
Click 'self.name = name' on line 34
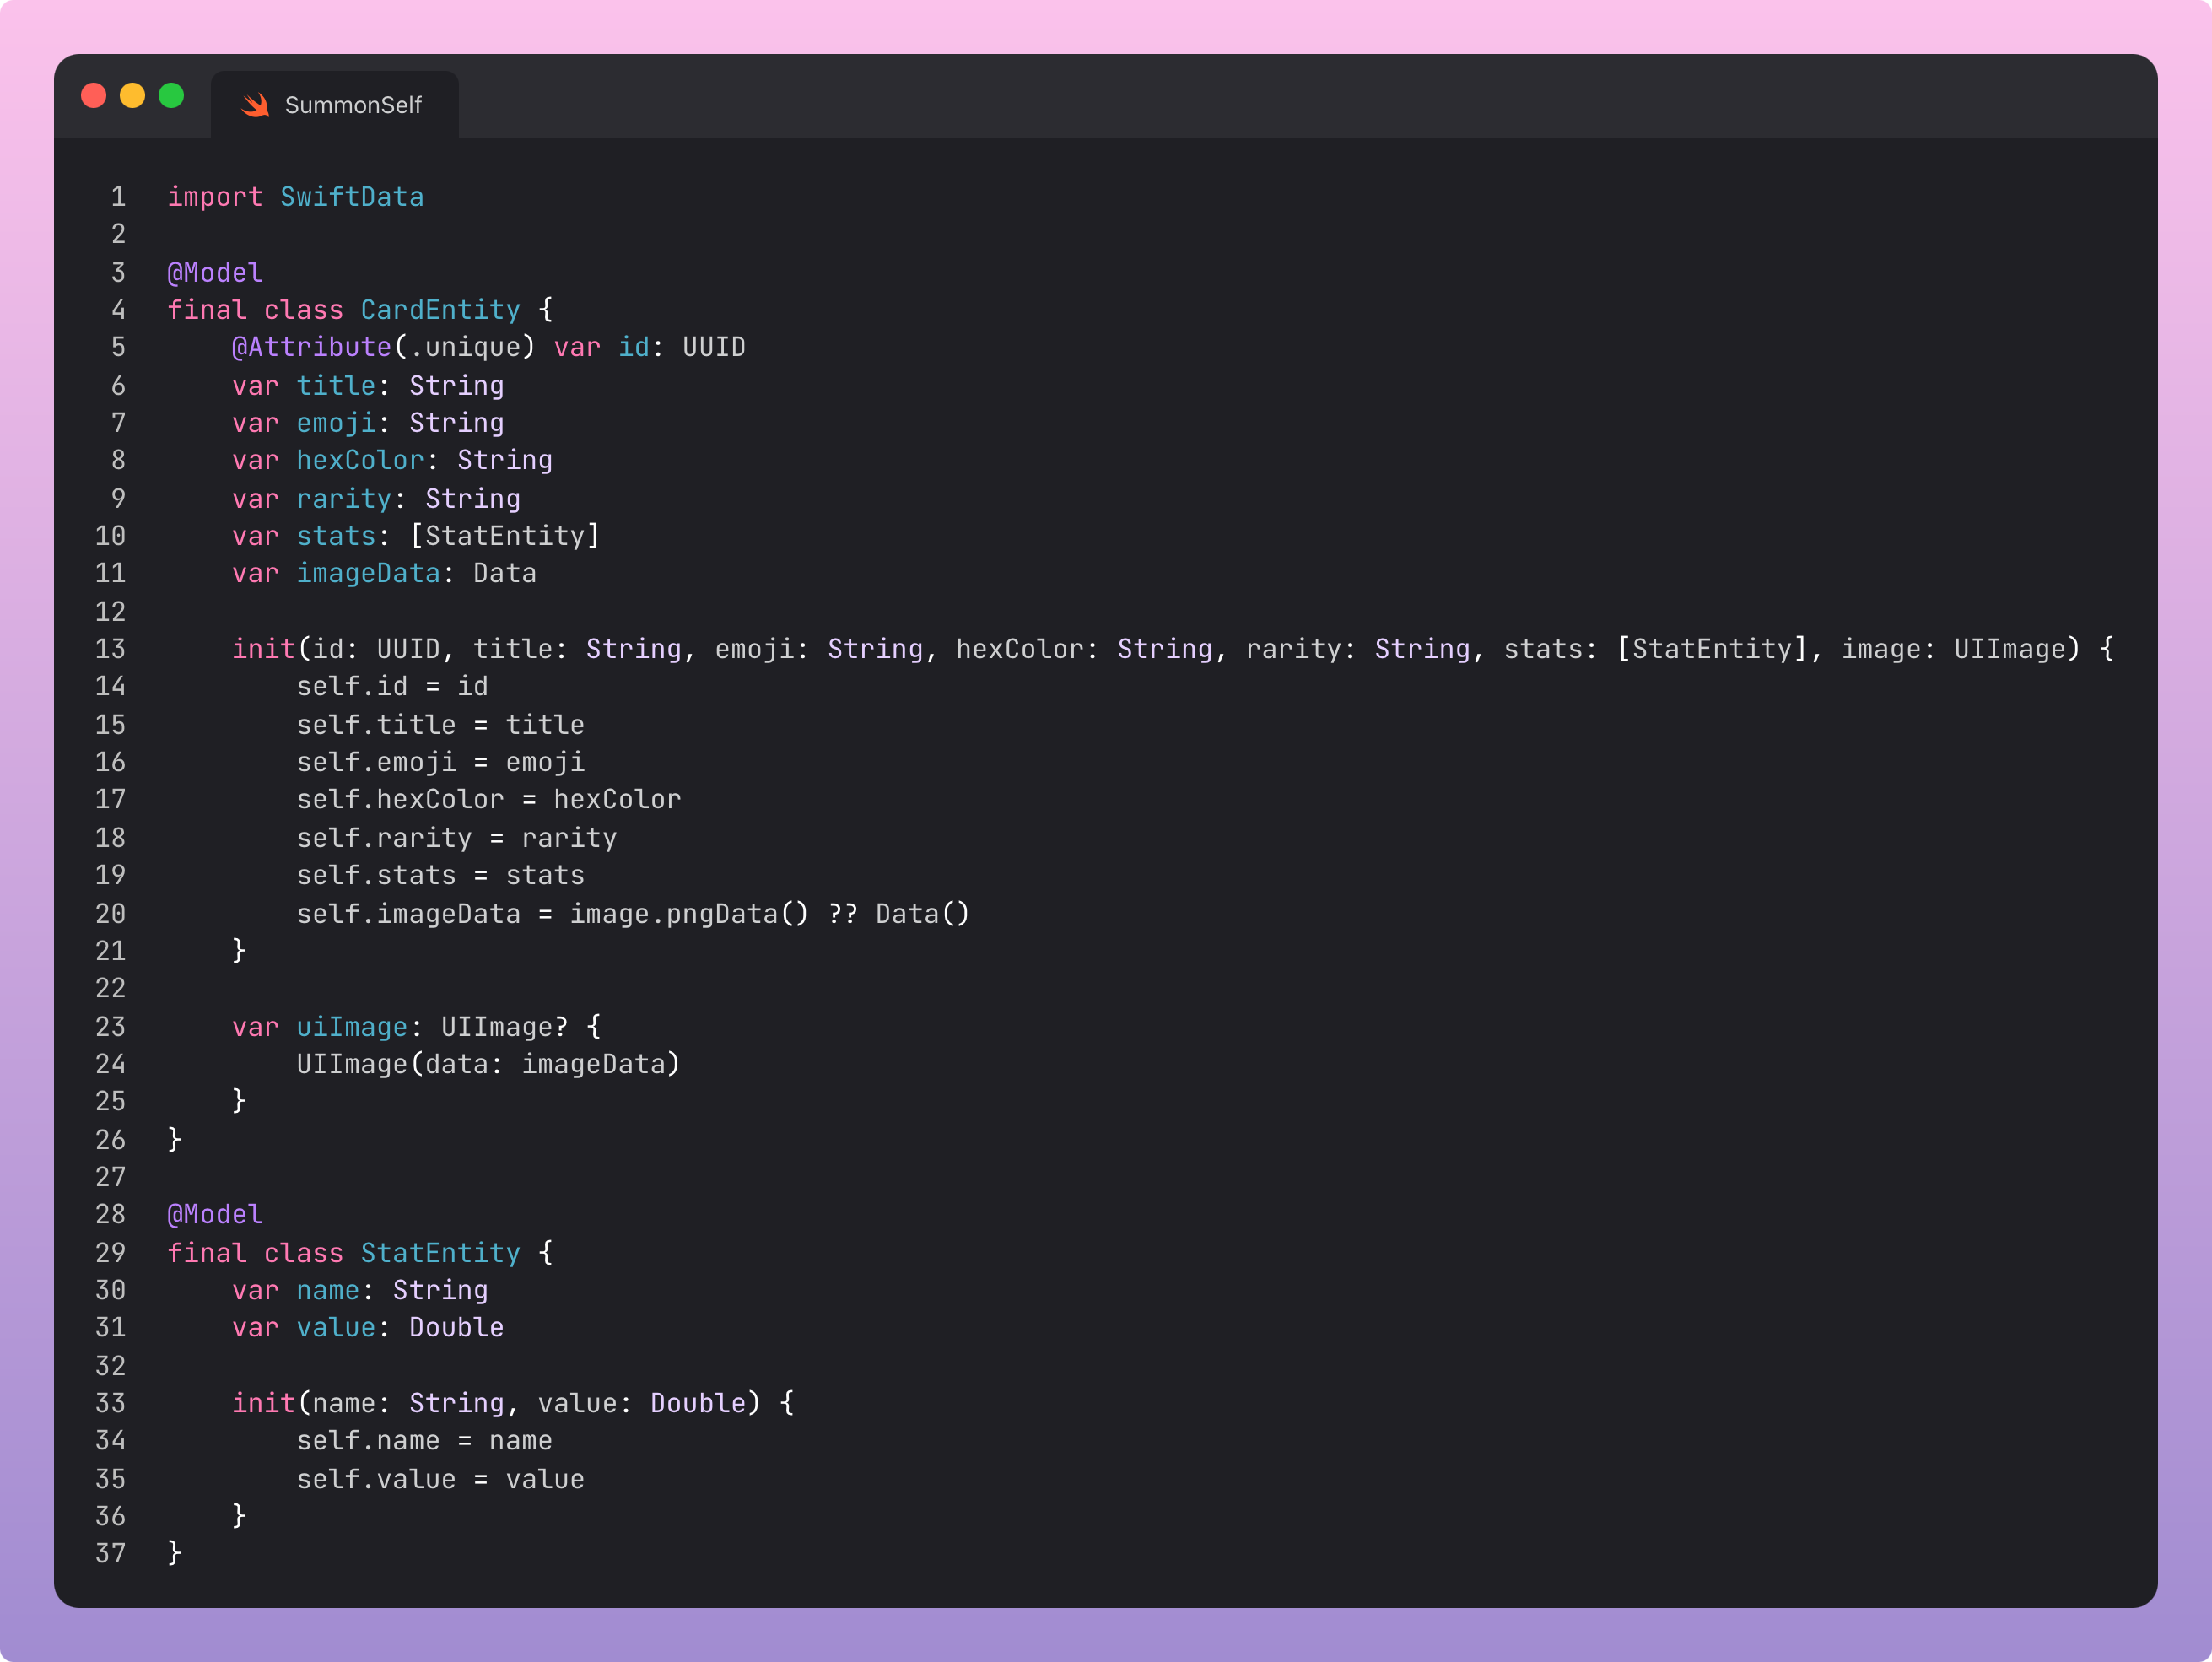[424, 1441]
